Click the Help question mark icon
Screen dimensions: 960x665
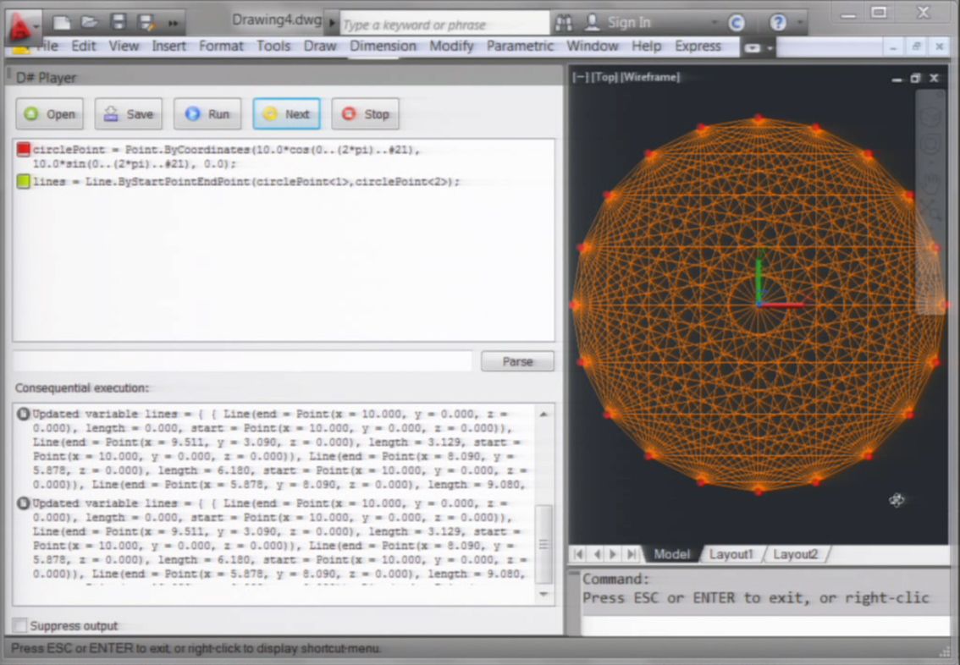(777, 23)
